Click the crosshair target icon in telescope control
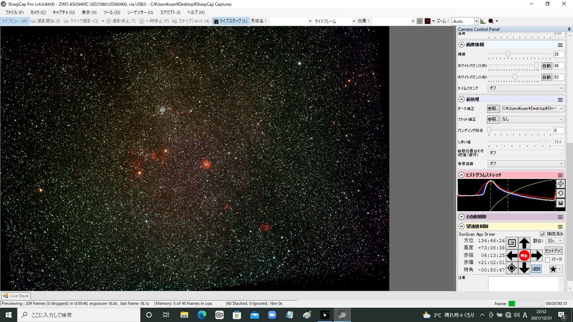 [512, 268]
